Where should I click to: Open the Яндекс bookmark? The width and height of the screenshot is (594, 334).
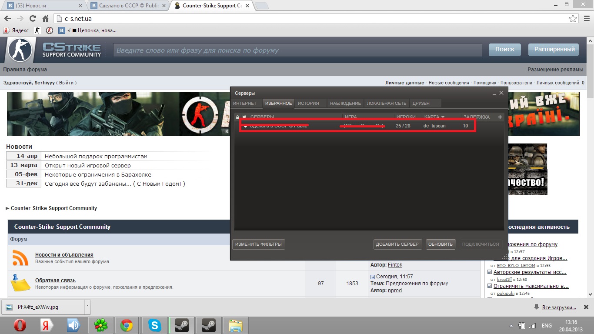pos(16,30)
